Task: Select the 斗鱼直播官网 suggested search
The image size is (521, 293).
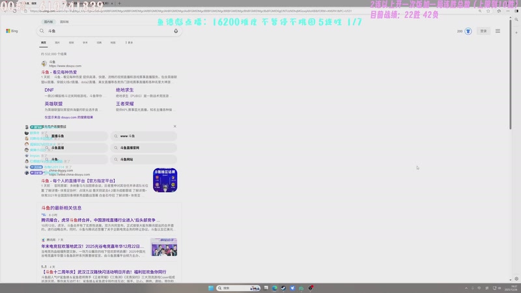Action: [x=143, y=148]
